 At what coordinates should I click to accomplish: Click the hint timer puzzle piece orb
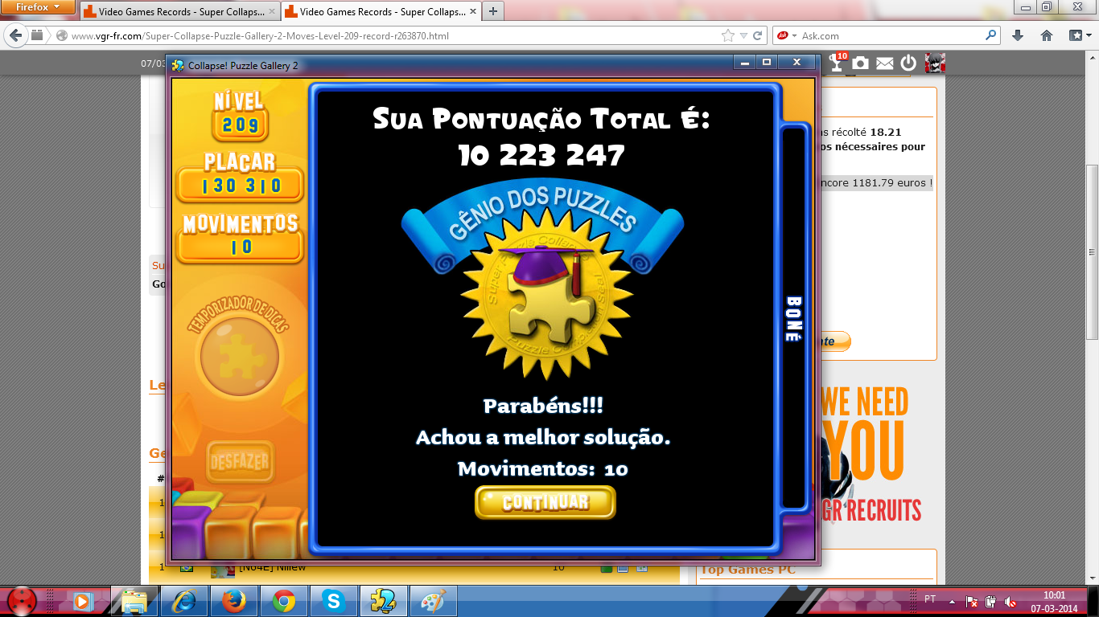(239, 356)
